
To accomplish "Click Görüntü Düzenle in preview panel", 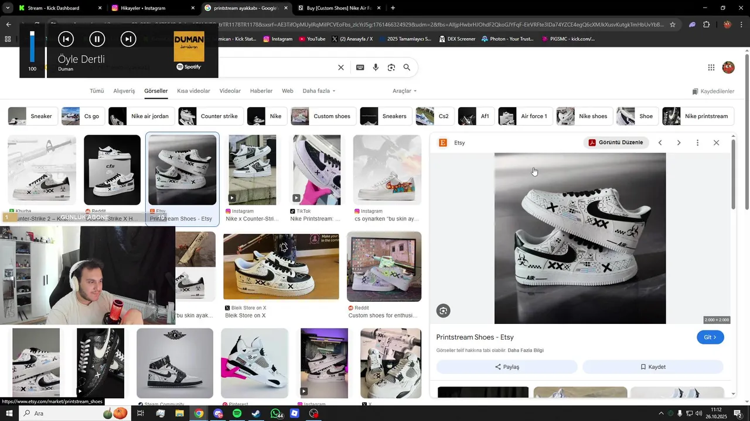I will tap(615, 142).
